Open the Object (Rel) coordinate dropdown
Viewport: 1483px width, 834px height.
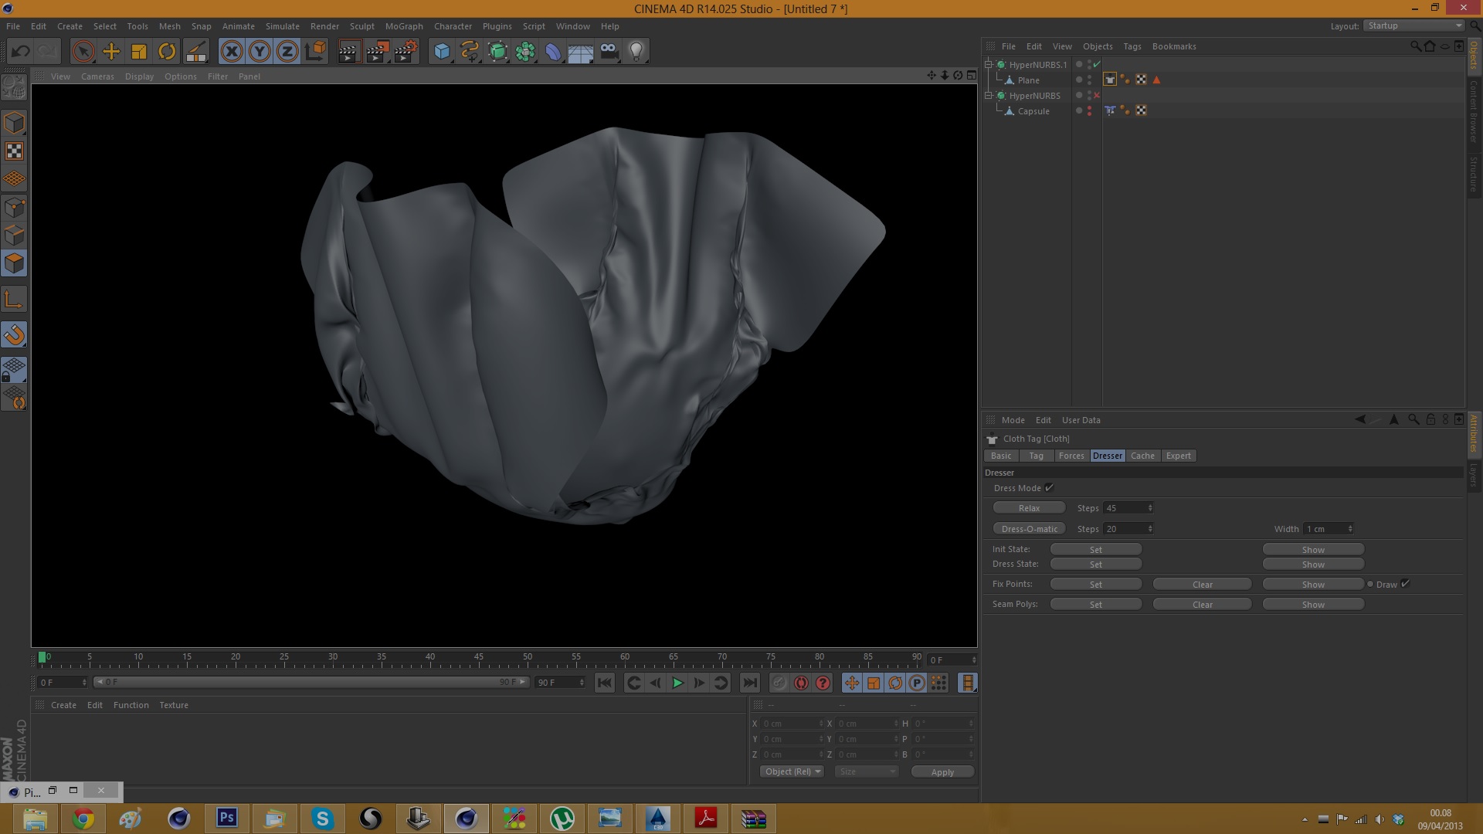[792, 771]
